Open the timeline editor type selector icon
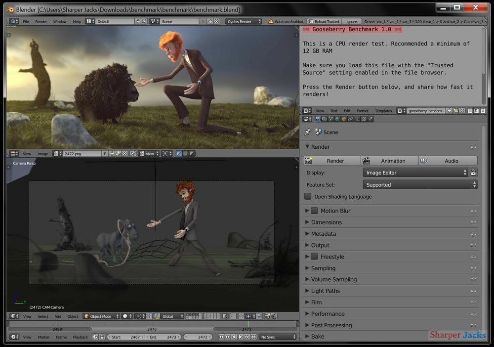 click(13, 336)
